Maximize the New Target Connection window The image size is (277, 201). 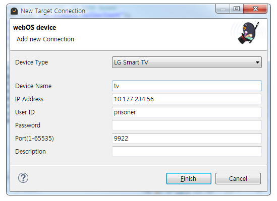click(237, 9)
